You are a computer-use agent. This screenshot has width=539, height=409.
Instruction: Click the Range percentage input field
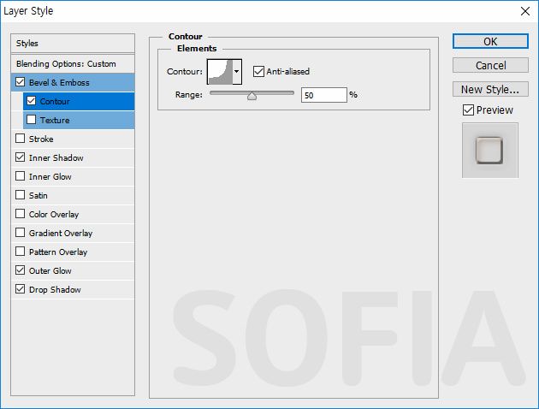tap(323, 95)
